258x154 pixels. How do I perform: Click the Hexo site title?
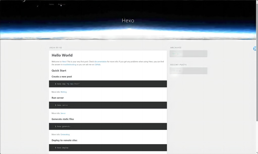(128, 20)
